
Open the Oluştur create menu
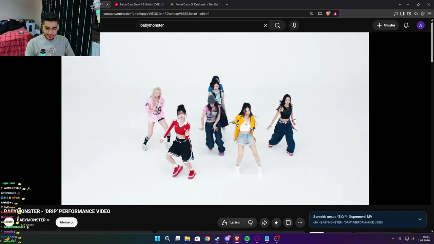[x=386, y=25]
